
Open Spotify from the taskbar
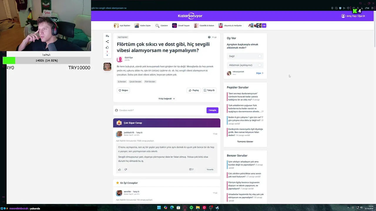pyautogui.click(x=191, y=207)
